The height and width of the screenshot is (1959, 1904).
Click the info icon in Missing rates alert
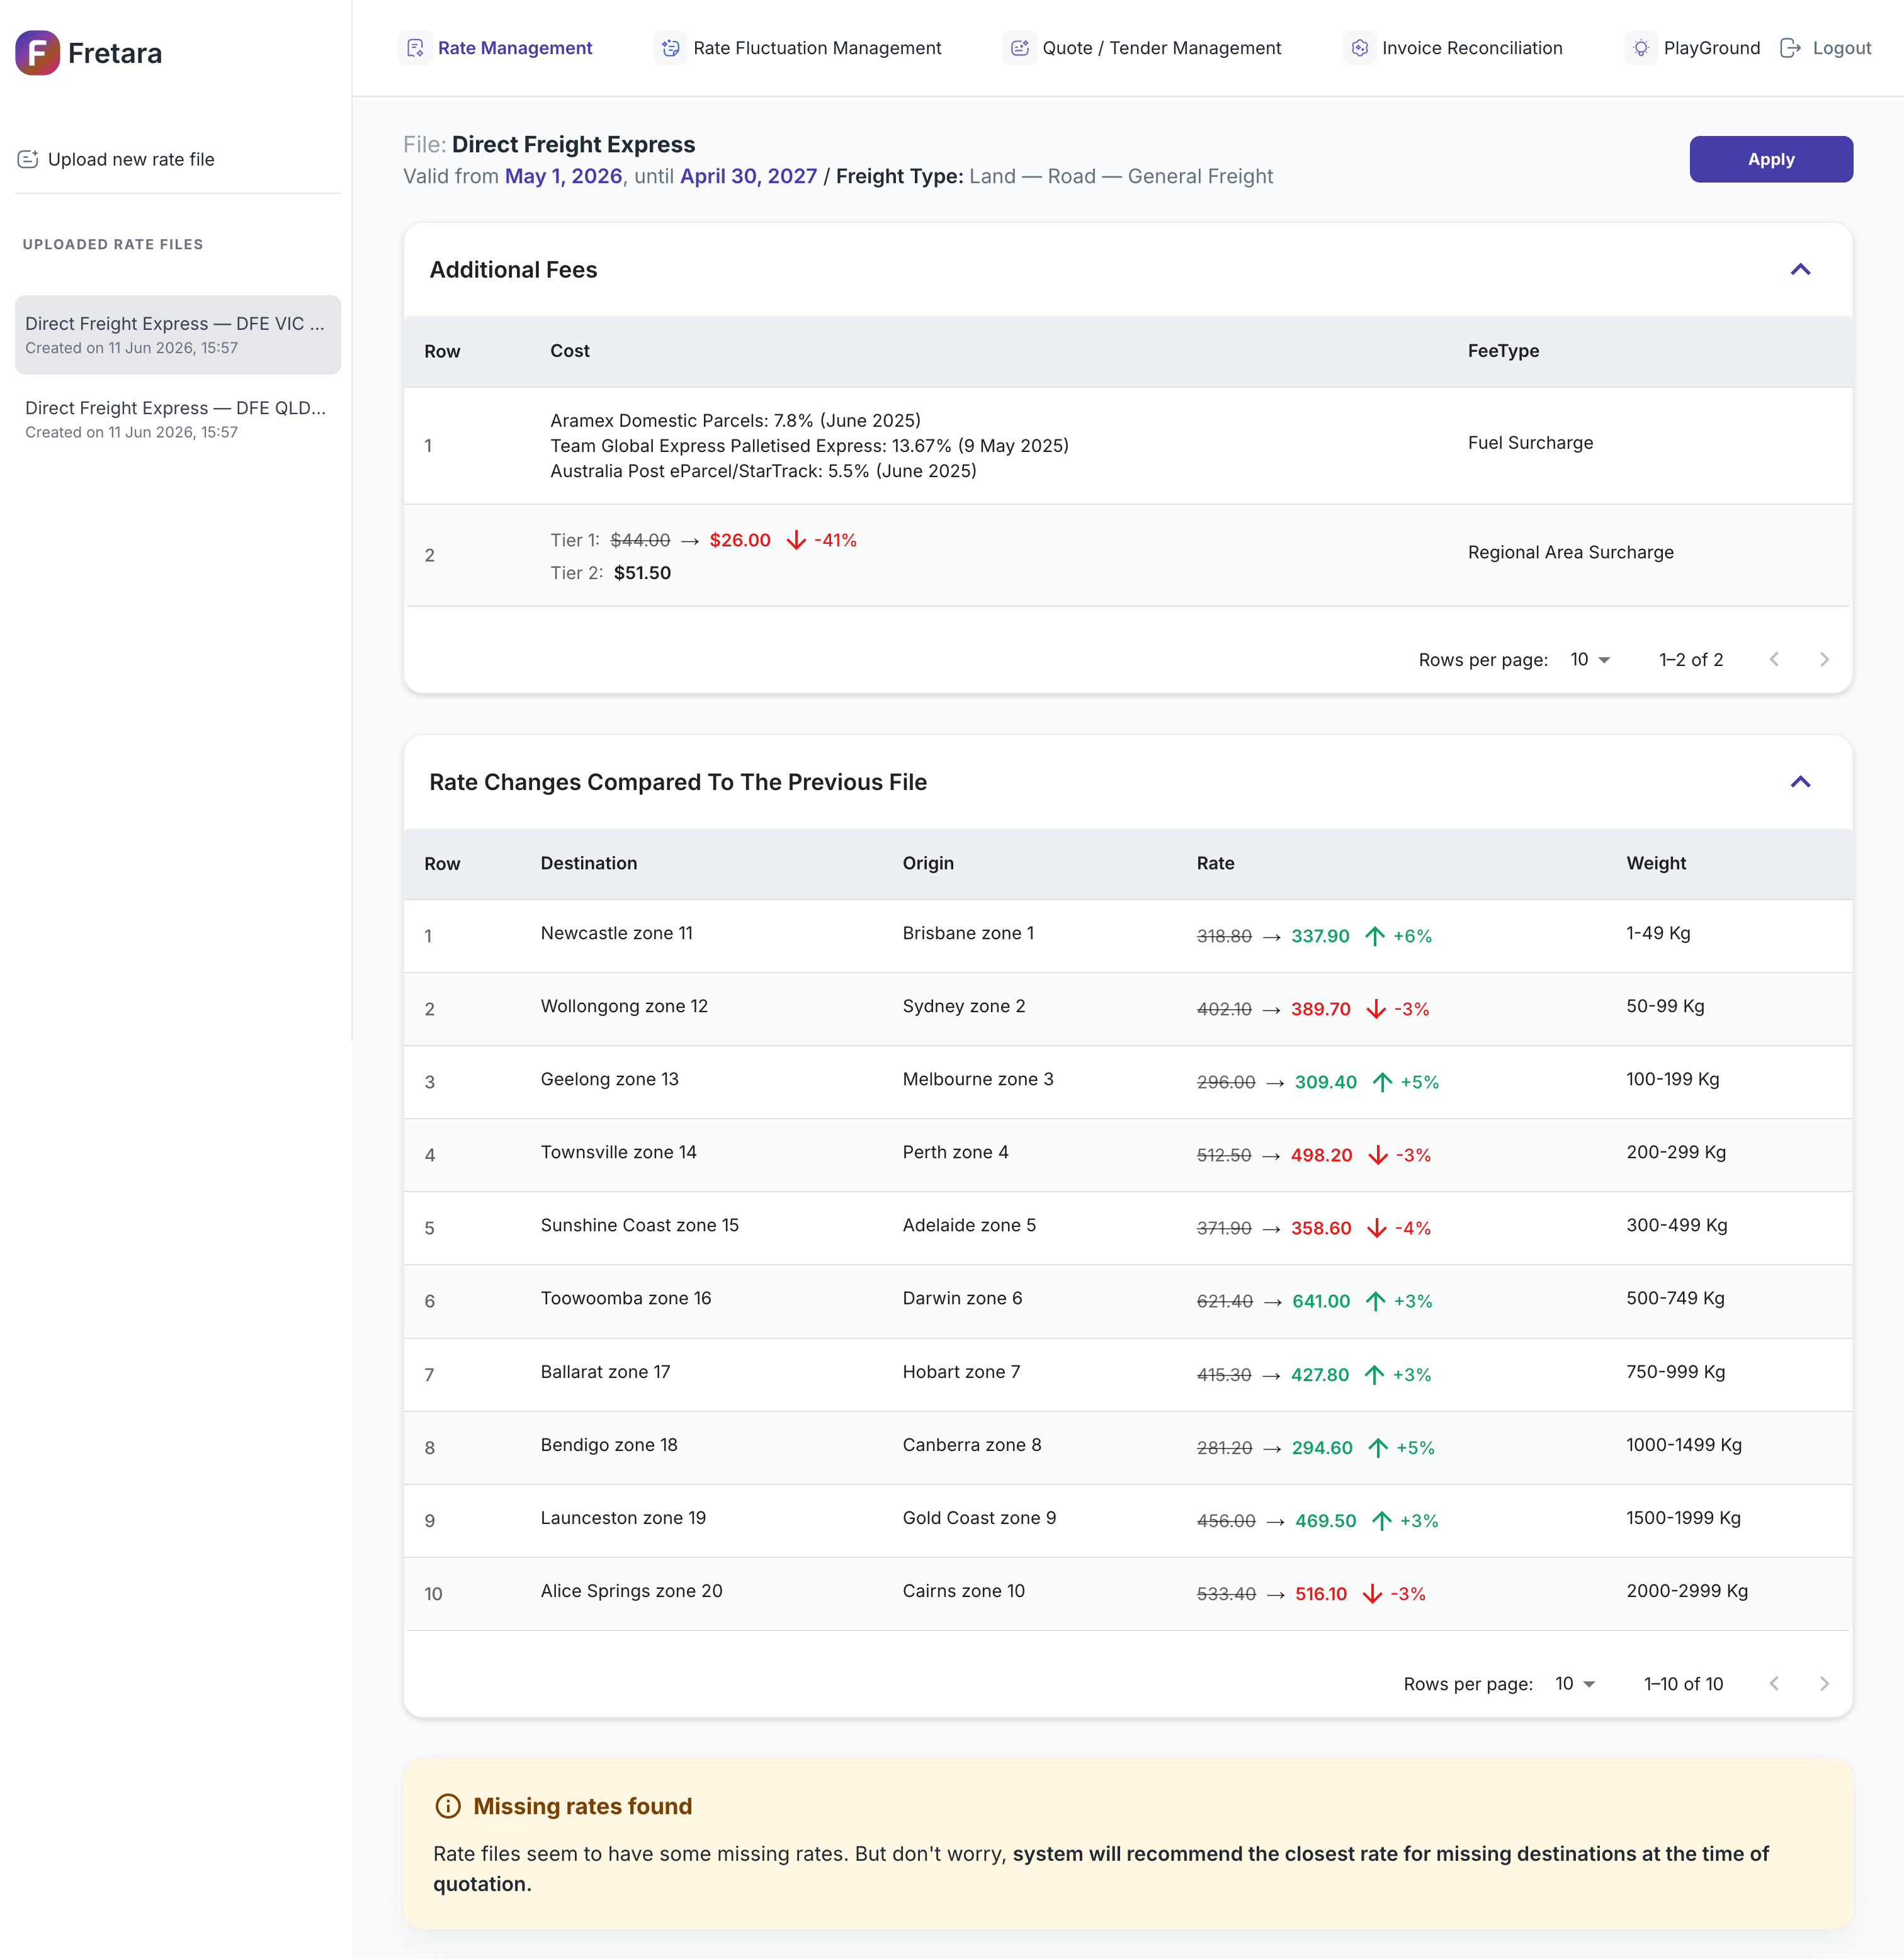[448, 1806]
